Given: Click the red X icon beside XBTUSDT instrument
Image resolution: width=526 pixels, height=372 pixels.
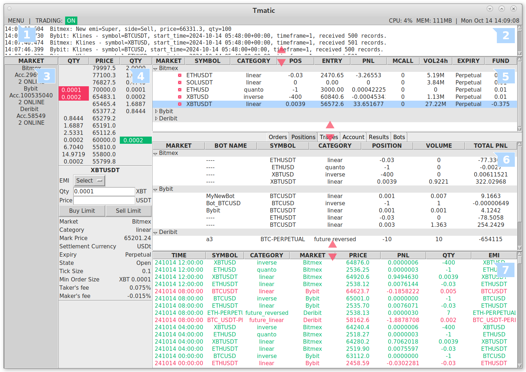Looking at the screenshot, I should (x=180, y=104).
